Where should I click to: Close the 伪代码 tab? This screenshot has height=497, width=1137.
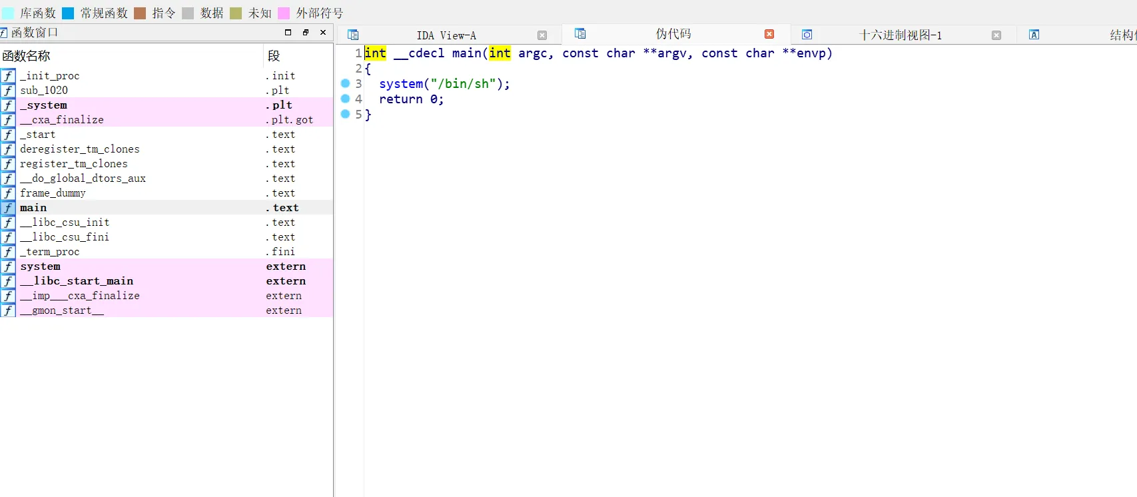click(769, 34)
